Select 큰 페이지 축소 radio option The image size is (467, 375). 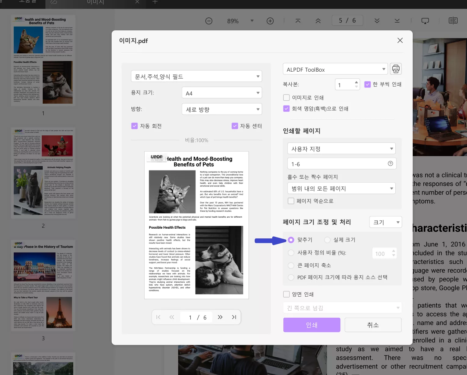coord(291,266)
